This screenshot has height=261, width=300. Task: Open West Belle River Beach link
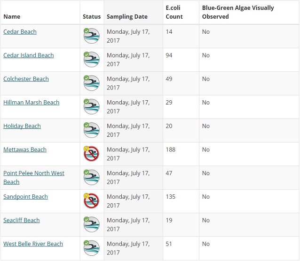coord(33,244)
